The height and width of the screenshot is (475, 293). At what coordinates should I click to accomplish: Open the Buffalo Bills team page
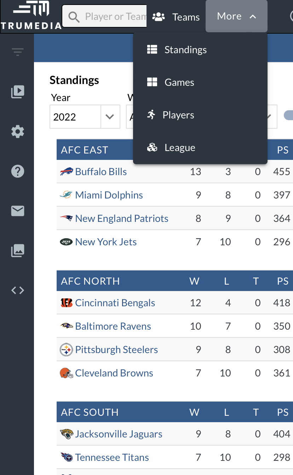(x=101, y=172)
